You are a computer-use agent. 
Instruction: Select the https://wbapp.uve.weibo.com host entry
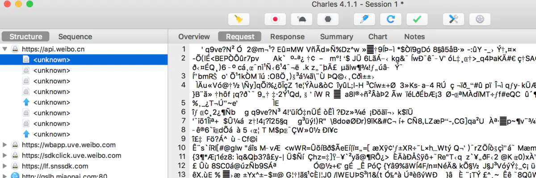point(69,145)
